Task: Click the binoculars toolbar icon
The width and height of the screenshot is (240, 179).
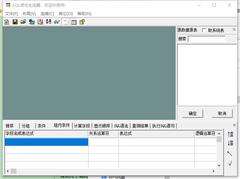Action: (49, 22)
